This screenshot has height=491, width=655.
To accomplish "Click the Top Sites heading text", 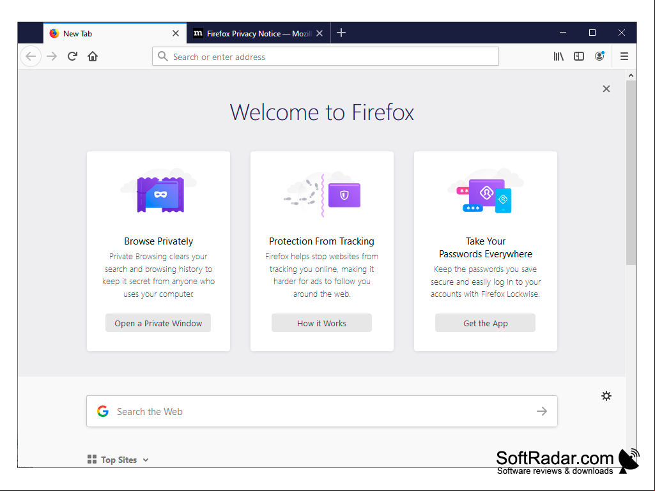I will [x=119, y=460].
